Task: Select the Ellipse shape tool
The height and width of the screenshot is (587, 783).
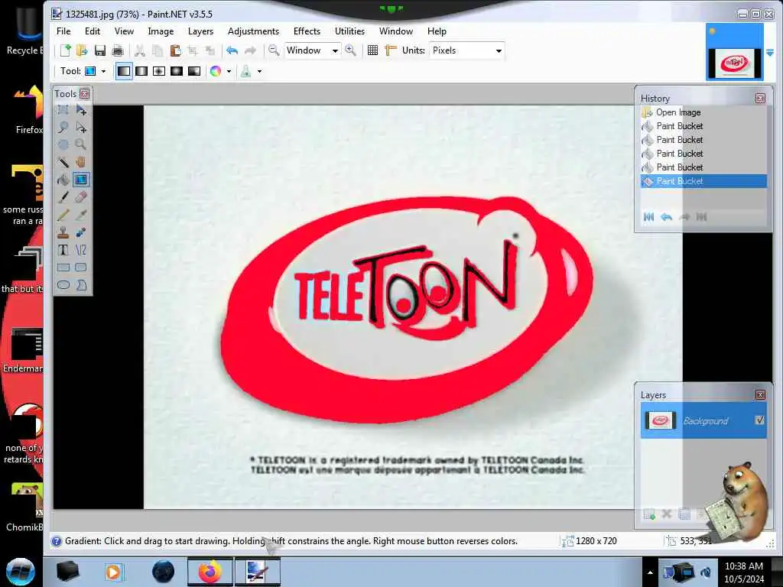Action: (x=63, y=285)
